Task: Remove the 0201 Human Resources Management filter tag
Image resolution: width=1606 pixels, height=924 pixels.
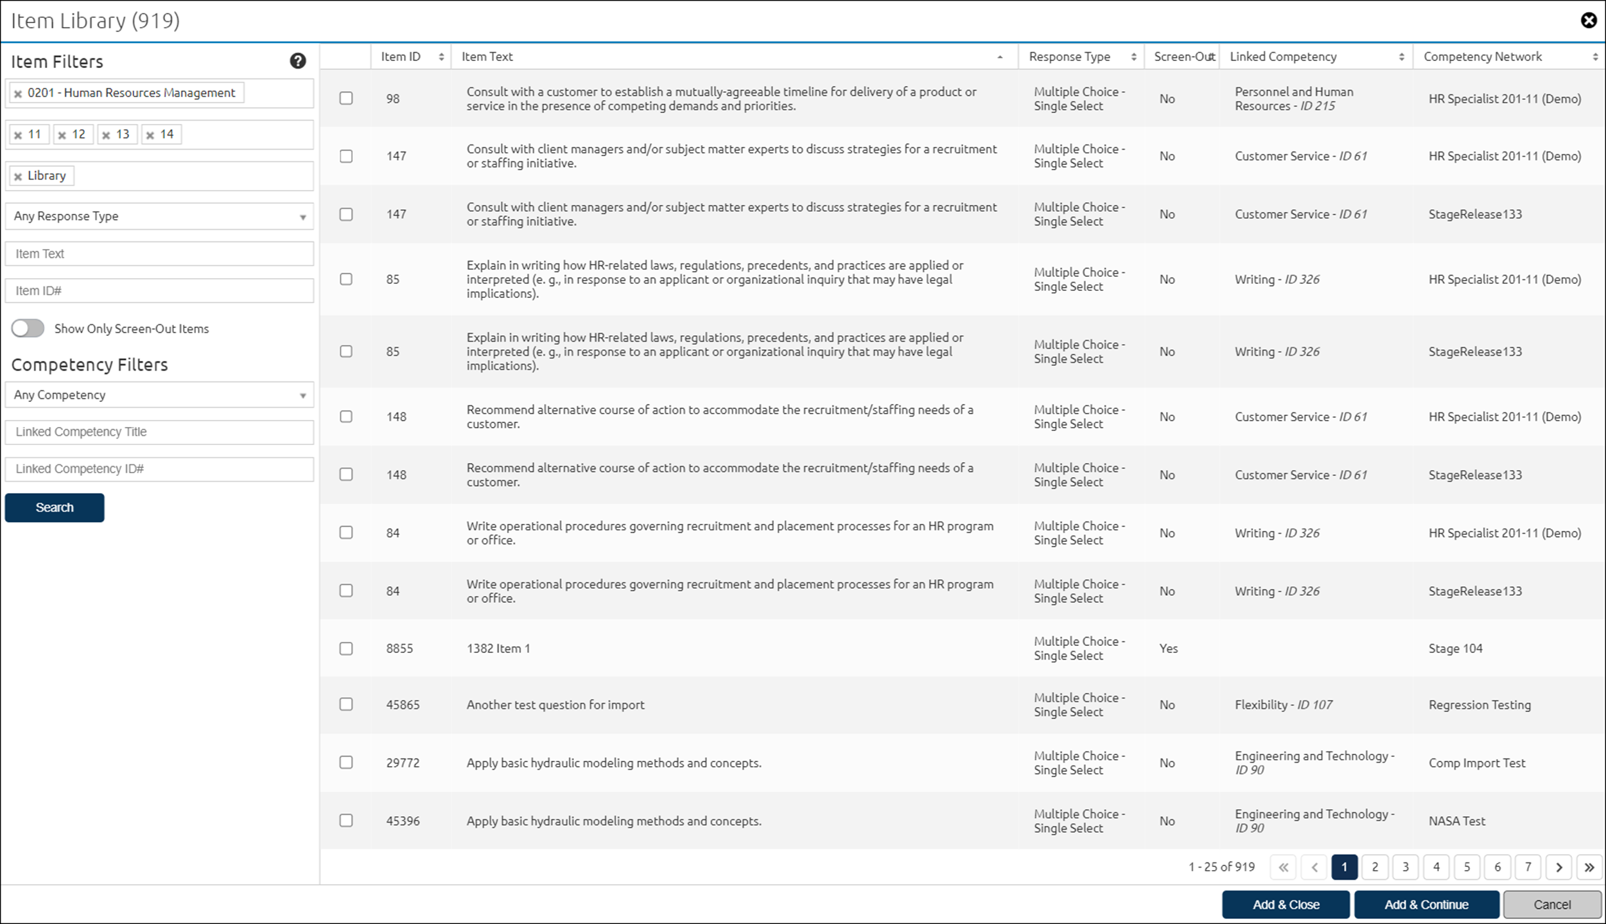Action: [x=18, y=94]
